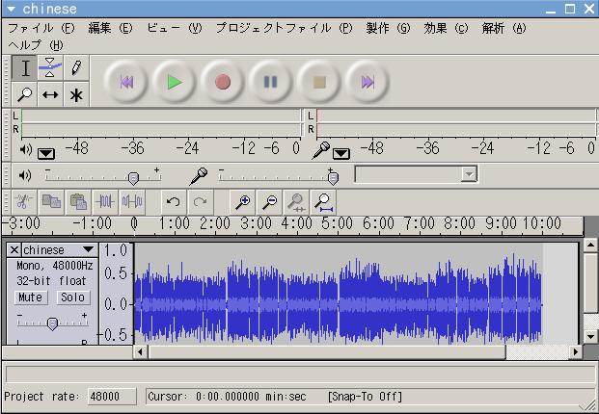The width and height of the screenshot is (599, 414).
Task: Click the Project rate field showing 48000
Action: (112, 397)
